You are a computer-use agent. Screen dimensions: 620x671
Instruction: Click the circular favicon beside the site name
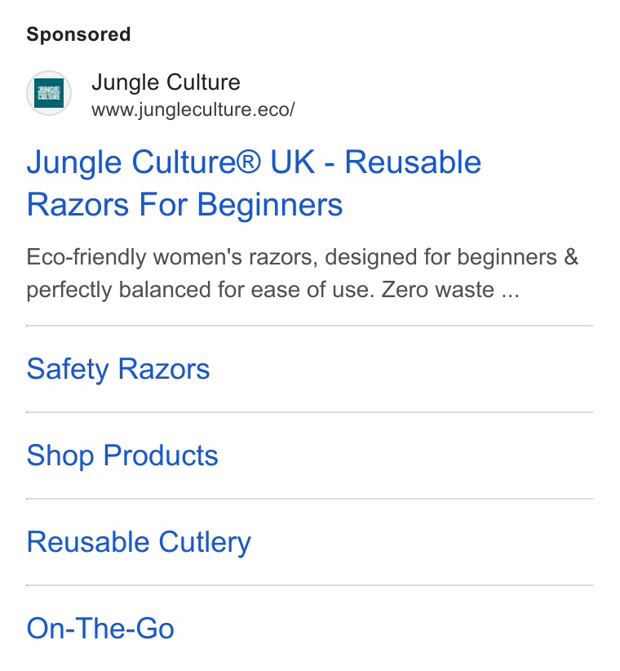49,93
